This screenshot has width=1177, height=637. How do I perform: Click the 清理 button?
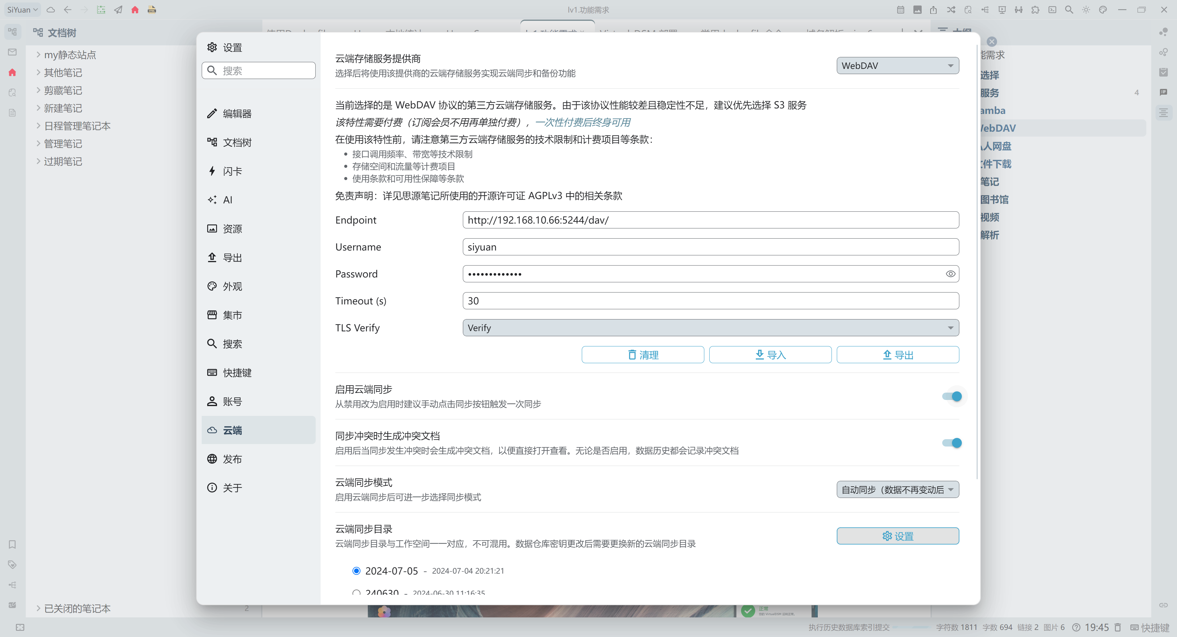642,355
